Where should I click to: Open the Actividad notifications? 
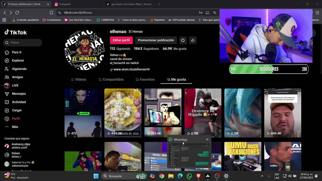[x=19, y=102]
